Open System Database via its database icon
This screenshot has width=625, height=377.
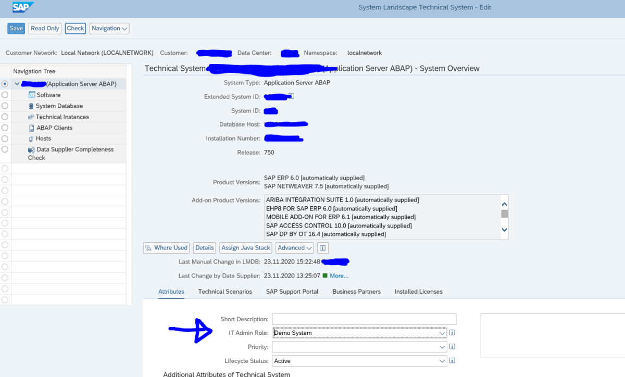pos(31,105)
